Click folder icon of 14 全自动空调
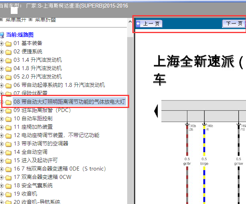246x204 pixels. point(8,152)
